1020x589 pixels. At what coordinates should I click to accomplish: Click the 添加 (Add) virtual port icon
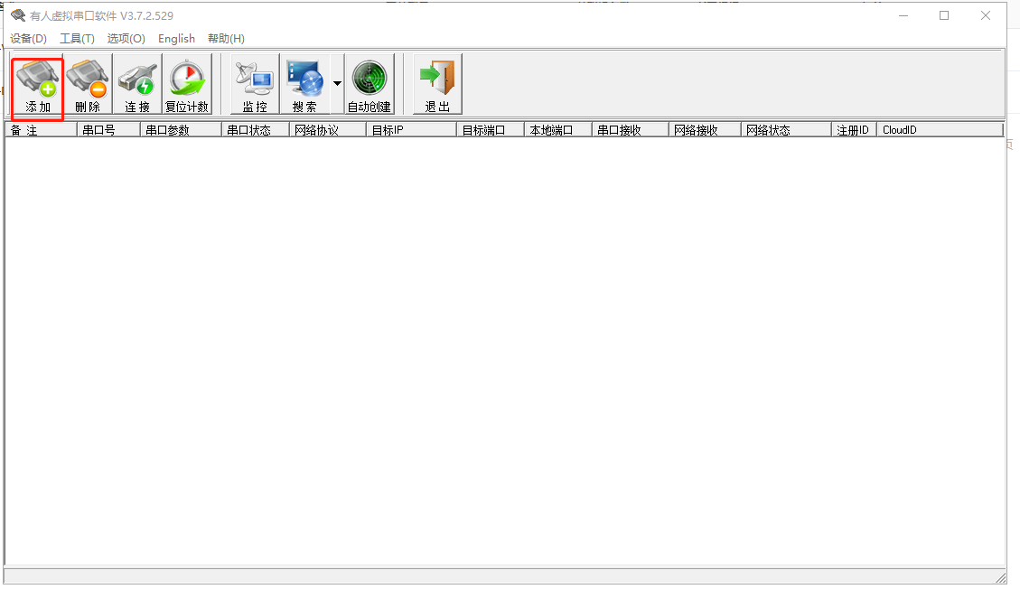pos(38,85)
